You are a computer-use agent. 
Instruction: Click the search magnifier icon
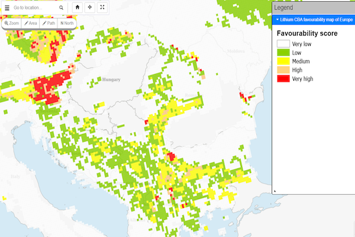(x=62, y=8)
